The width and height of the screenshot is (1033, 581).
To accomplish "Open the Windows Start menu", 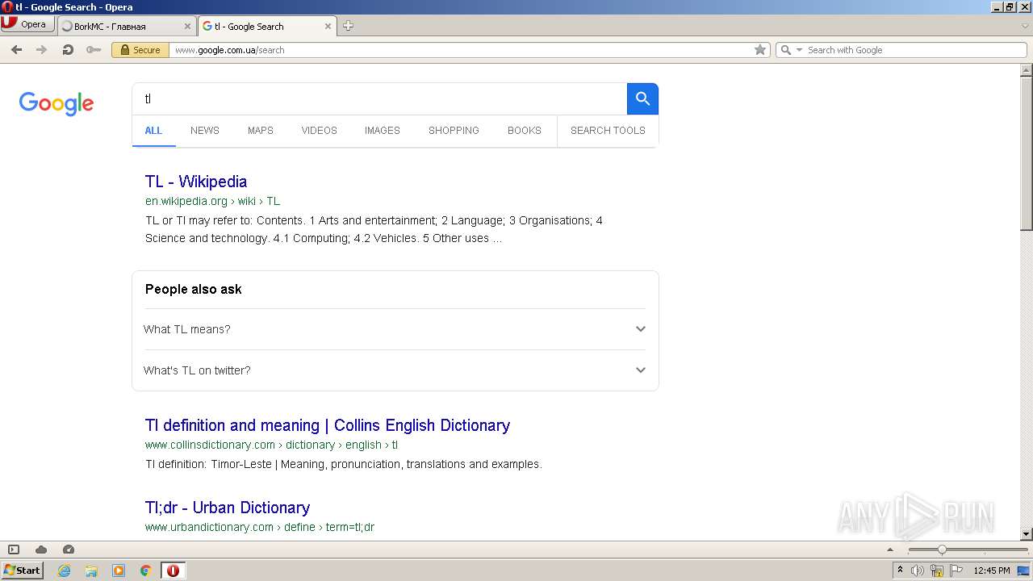I will (22, 570).
